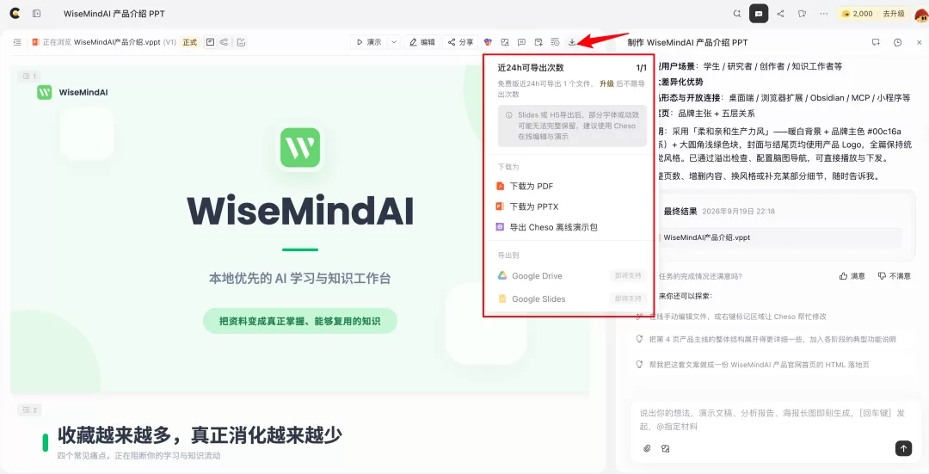Screen dimensions: 929x474
Task: Click the new chat icon in chat header
Action: [876, 42]
